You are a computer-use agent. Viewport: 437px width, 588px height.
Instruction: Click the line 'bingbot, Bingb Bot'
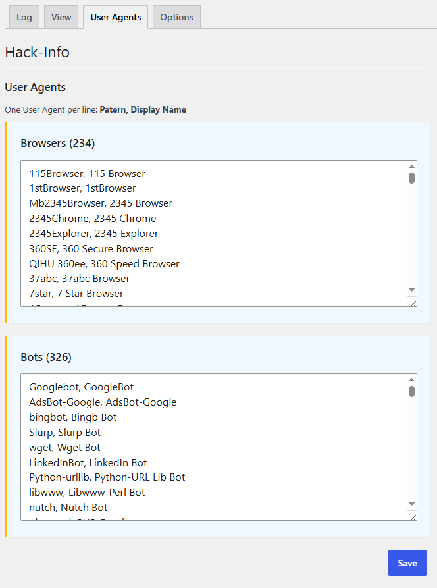72,417
